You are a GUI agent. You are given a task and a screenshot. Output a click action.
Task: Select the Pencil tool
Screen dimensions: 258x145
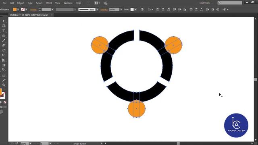click(x=4, y=41)
